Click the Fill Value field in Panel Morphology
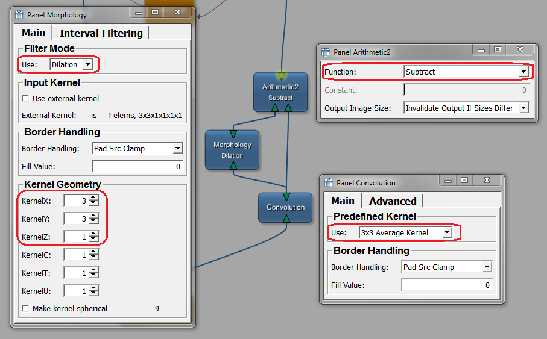Screen dimensions: 547x339 [137, 166]
